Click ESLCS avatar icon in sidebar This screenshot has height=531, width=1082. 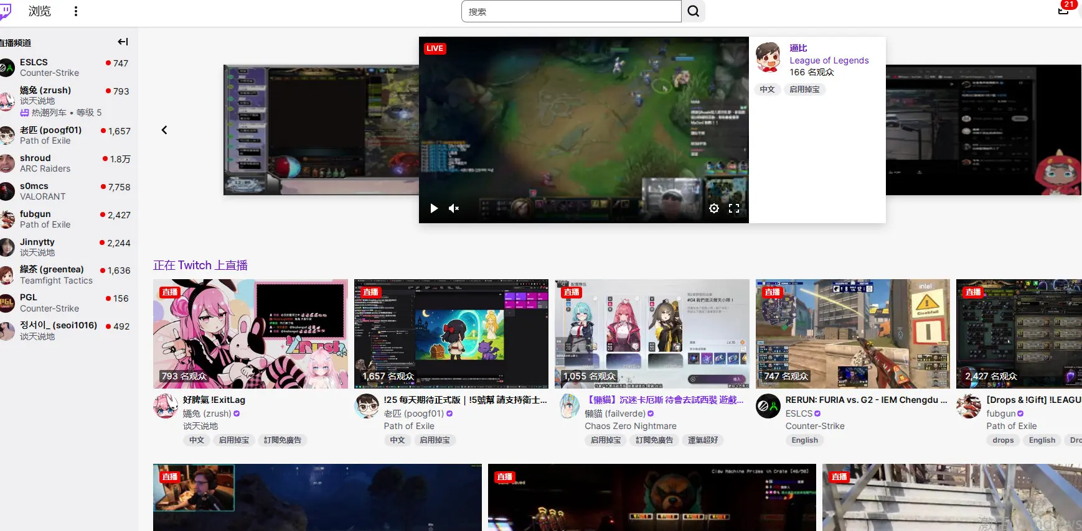(6, 67)
